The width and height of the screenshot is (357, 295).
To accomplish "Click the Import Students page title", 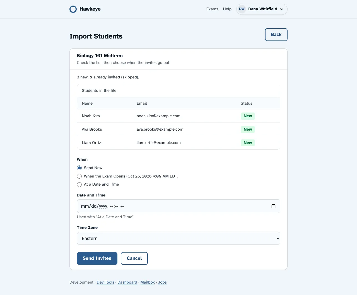I will click(x=96, y=36).
